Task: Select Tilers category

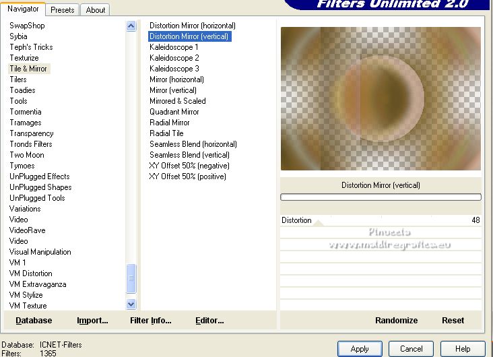Action: click(x=18, y=79)
